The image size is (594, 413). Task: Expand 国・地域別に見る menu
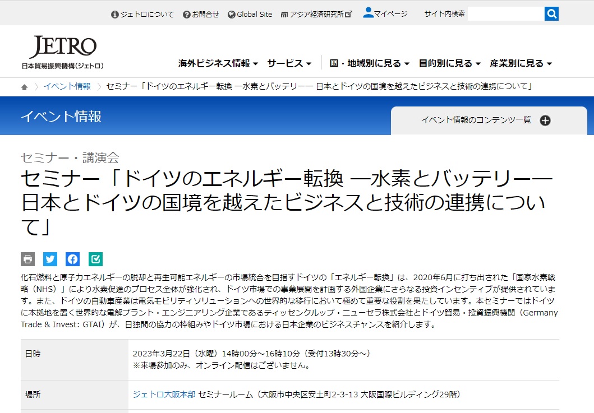coord(369,63)
